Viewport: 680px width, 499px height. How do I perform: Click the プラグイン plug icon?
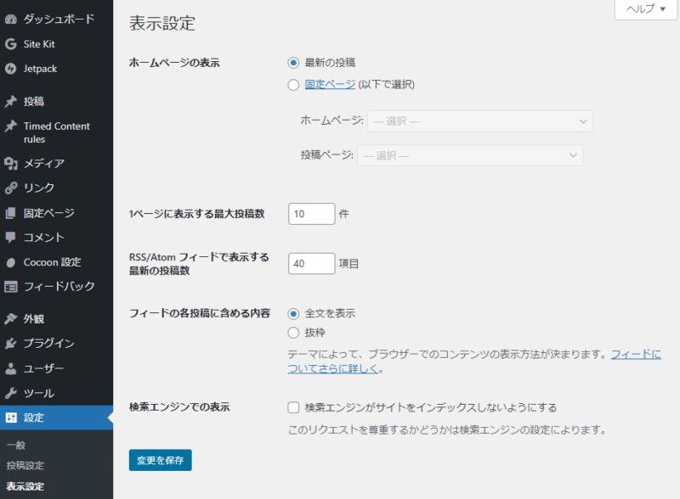[11, 344]
